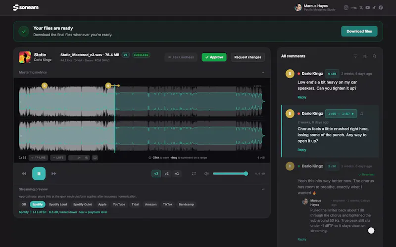396x247 pixels.
Task: Toggle the TP LINE overlay
Action: 39,158
